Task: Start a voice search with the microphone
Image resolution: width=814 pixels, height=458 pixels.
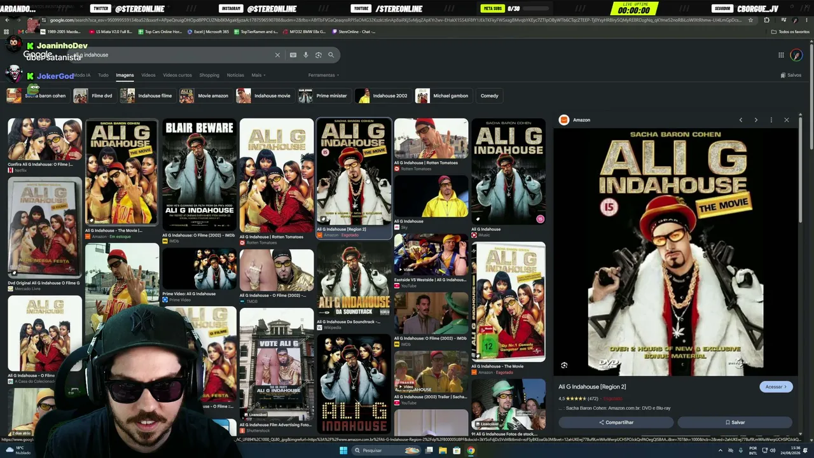Action: (x=306, y=55)
